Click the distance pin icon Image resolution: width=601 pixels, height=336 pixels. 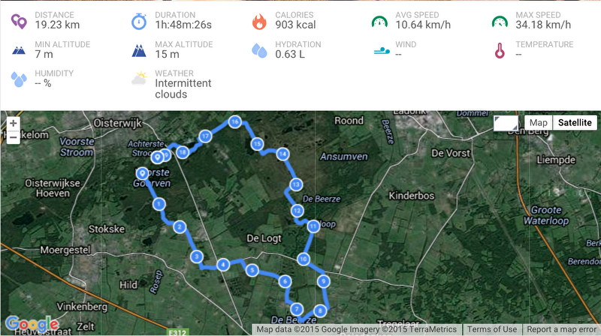pyautogui.click(x=18, y=22)
